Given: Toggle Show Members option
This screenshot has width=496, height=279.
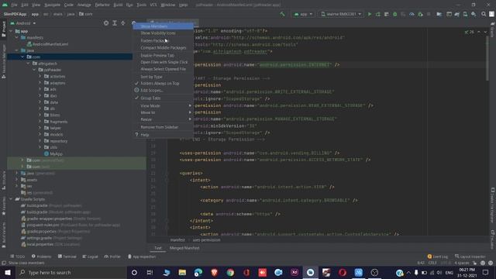Looking at the screenshot, I should [164, 26].
